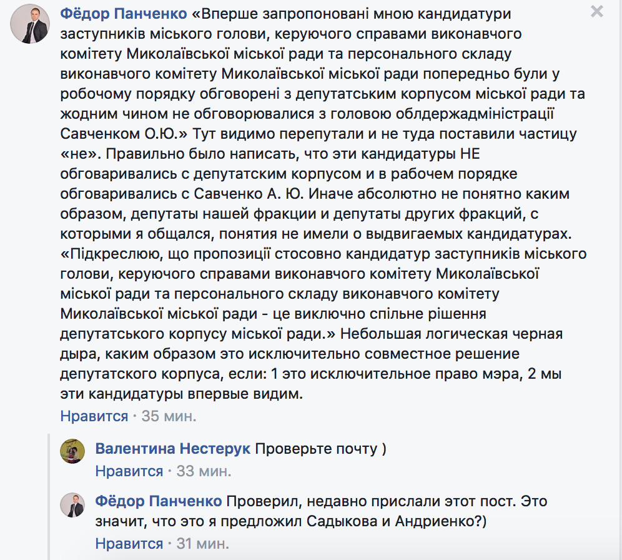Open Фёдор Панченко's avatar in the last reply
Image resolution: width=622 pixels, height=560 pixels.
coord(72,504)
